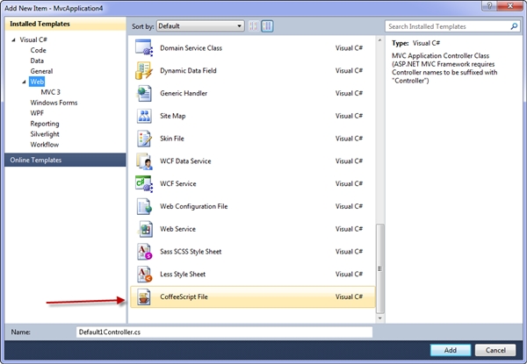Collapse the Visual C# tree node
Image resolution: width=527 pixels, height=364 pixels.
point(13,40)
